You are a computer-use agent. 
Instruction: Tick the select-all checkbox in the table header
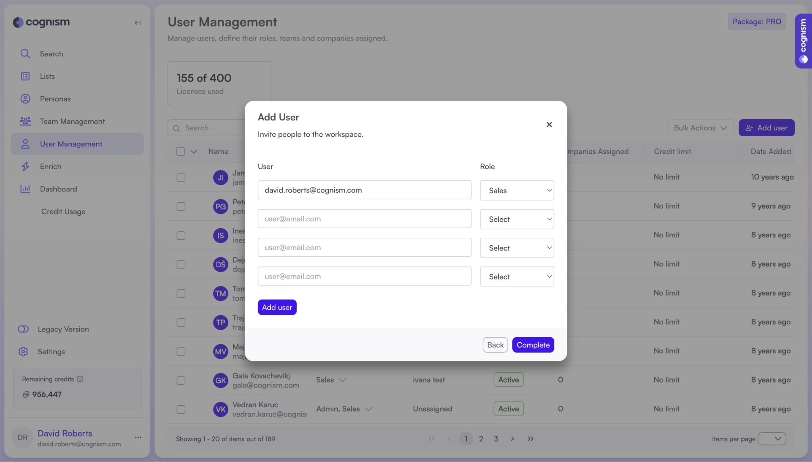(180, 151)
